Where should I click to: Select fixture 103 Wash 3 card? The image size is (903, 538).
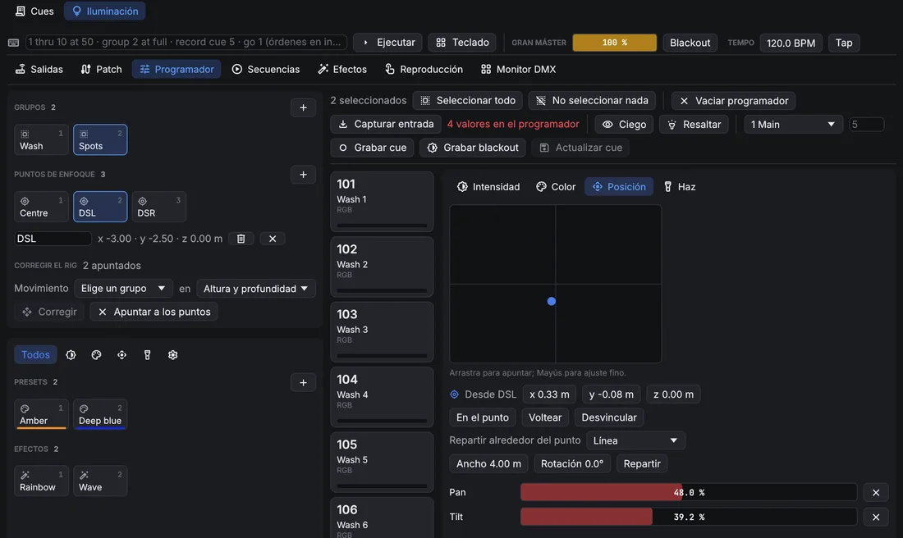pyautogui.click(x=382, y=331)
